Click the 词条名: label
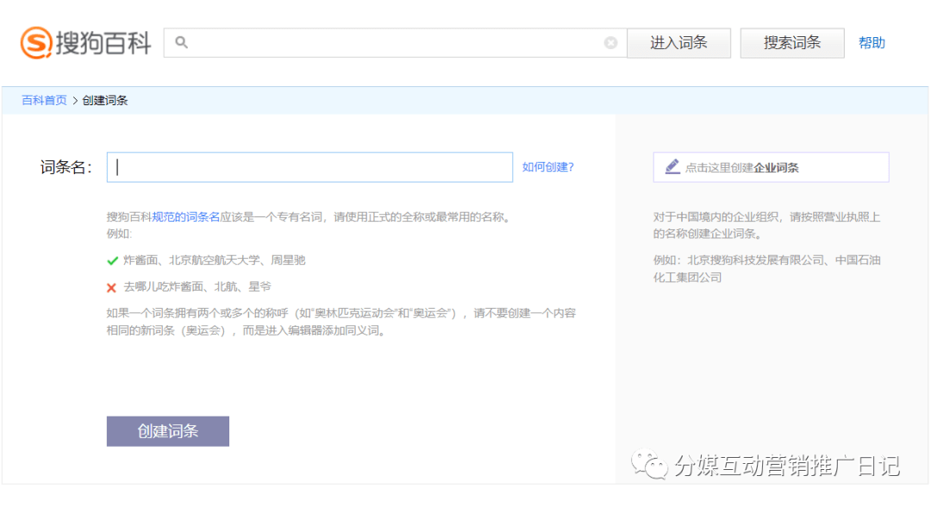 pos(66,167)
